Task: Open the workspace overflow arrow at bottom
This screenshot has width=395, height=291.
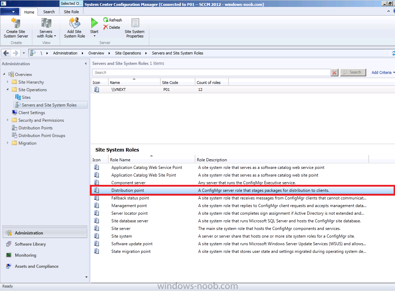Action: pyautogui.click(x=86, y=277)
